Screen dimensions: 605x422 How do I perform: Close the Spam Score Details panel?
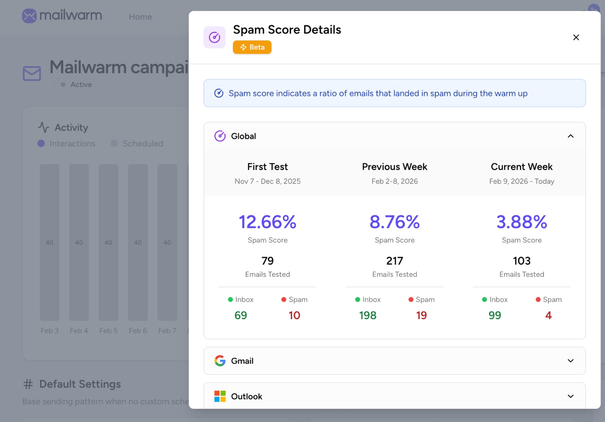click(576, 37)
